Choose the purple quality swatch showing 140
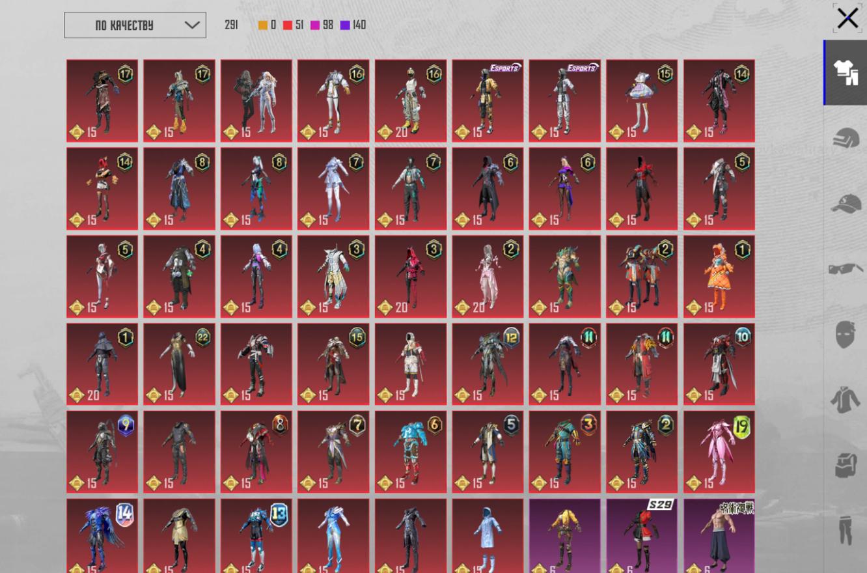The image size is (867, 573). pyautogui.click(x=345, y=25)
